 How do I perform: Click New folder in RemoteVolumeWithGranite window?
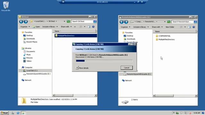tap(170, 27)
